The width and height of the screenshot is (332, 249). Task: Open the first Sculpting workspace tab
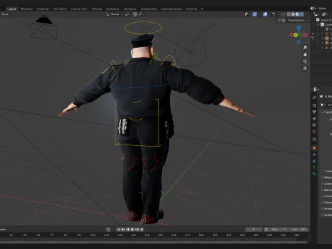point(43,9)
